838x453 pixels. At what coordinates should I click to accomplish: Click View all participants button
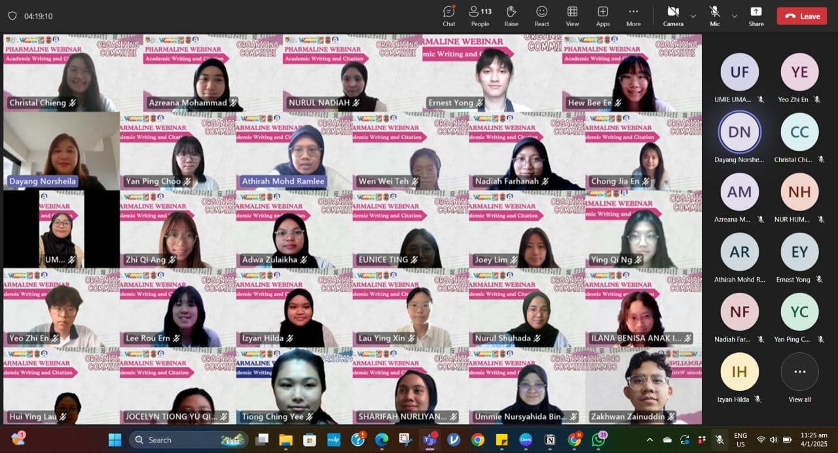(799, 378)
